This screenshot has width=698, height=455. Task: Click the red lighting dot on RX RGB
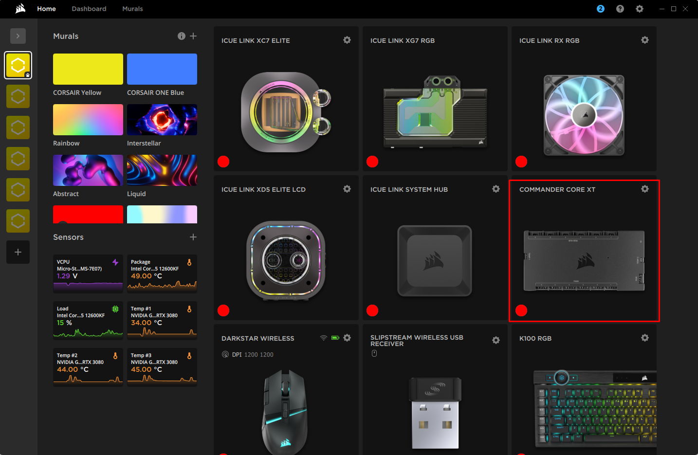[521, 162]
